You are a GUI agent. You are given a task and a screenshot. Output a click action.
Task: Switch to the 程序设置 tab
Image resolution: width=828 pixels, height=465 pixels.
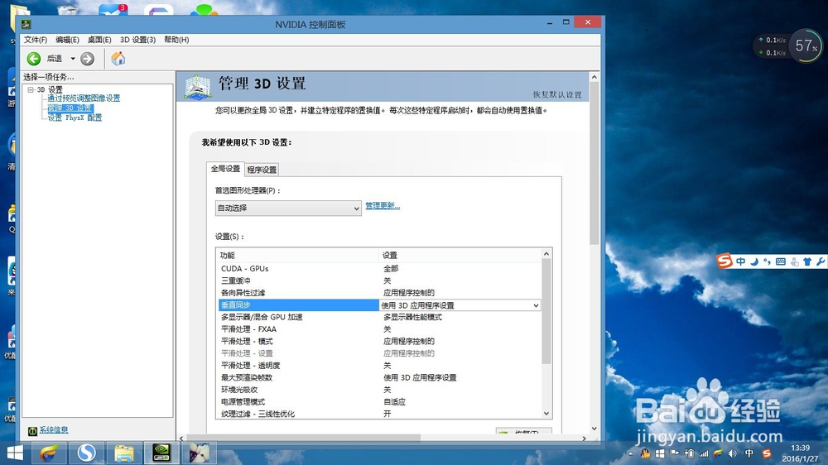pyautogui.click(x=262, y=170)
